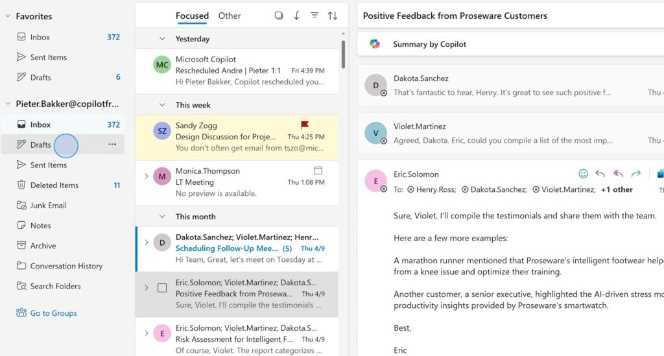The image size is (664, 356).
Task: Open the filter icon in message list header
Action: point(314,16)
